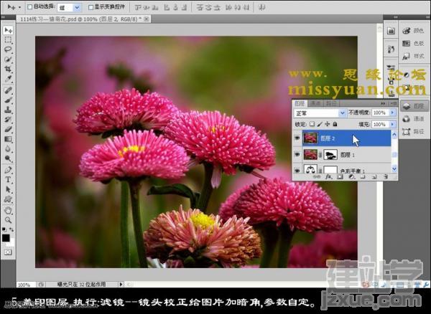Open the 颜色 panel in dock
Screen dimensions: 431x314
click(414, 31)
